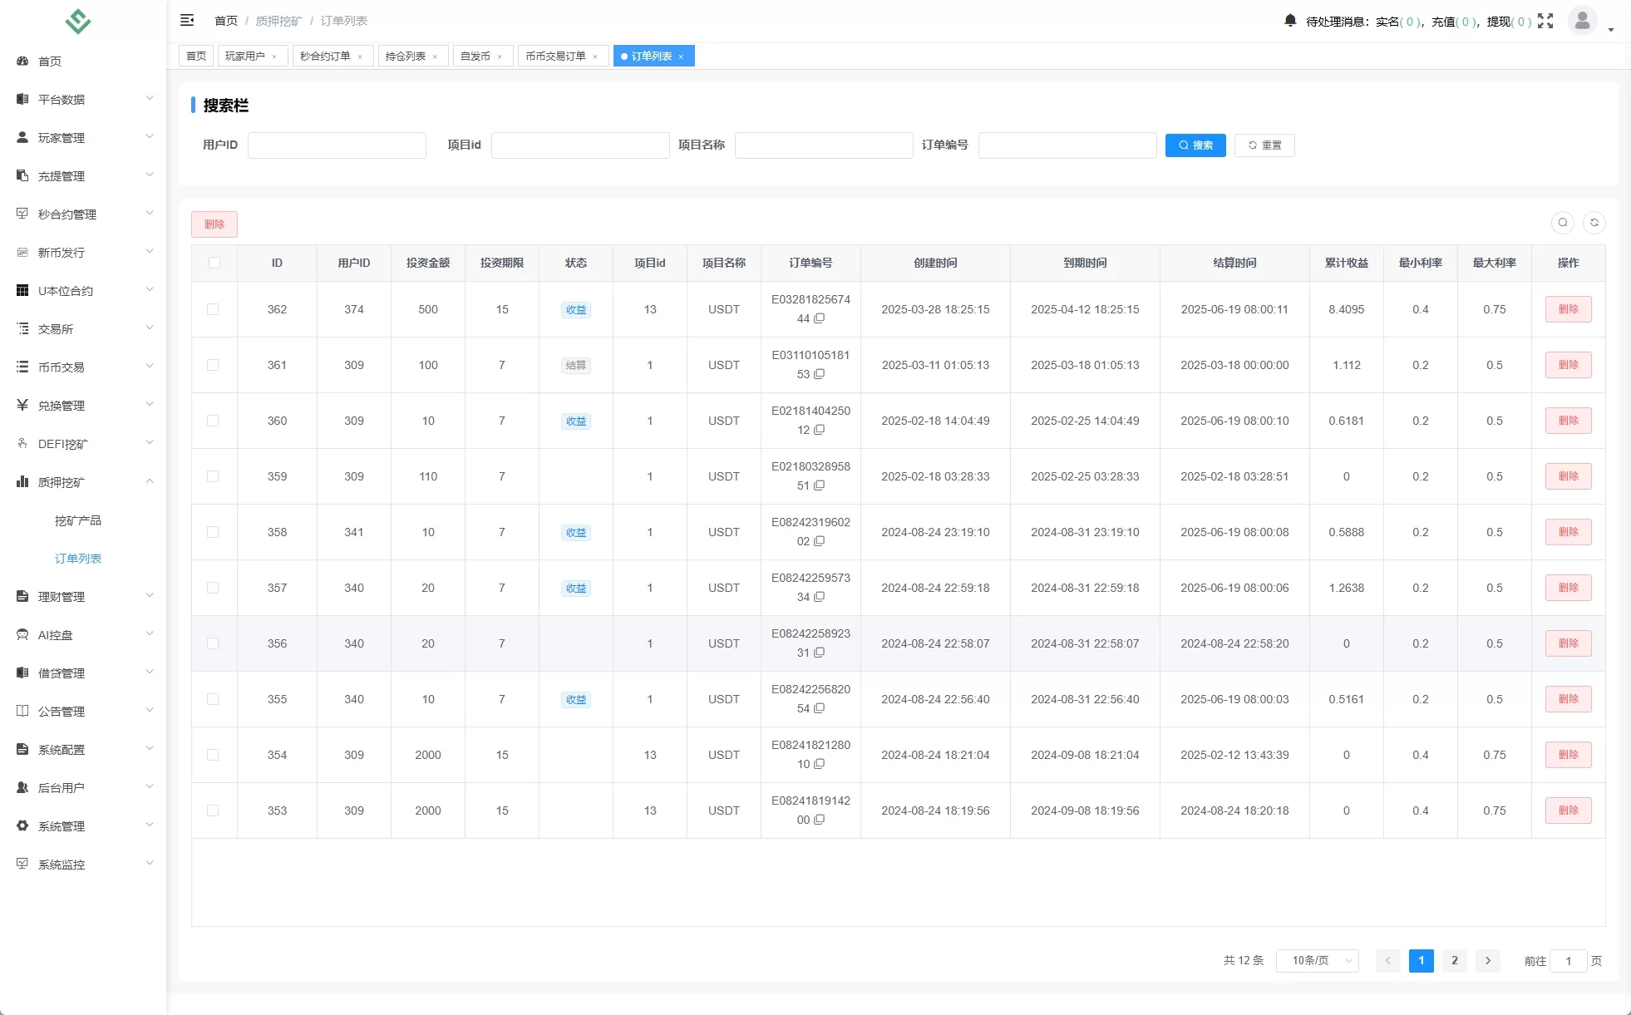The width and height of the screenshot is (1631, 1015).
Task: Open the 10条/页 page size dropdown
Action: 1317,961
